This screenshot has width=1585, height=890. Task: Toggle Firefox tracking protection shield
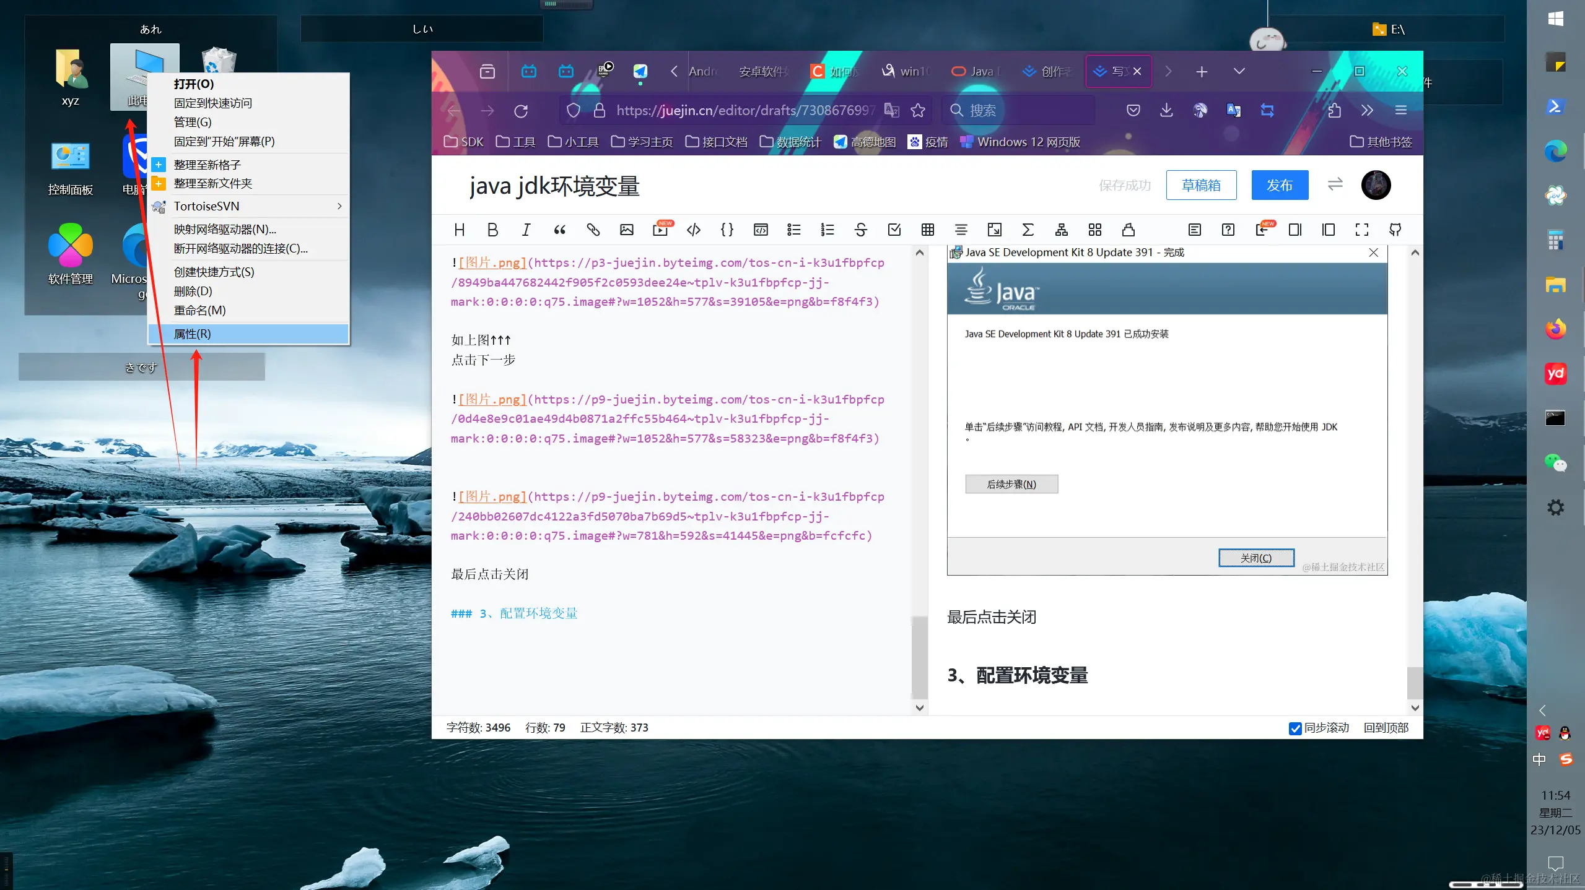[573, 110]
